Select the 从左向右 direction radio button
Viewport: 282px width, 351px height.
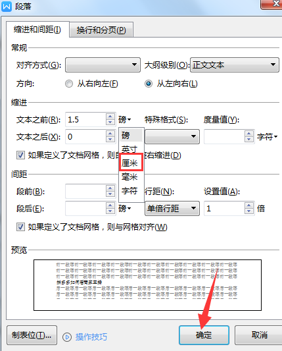[149, 84]
